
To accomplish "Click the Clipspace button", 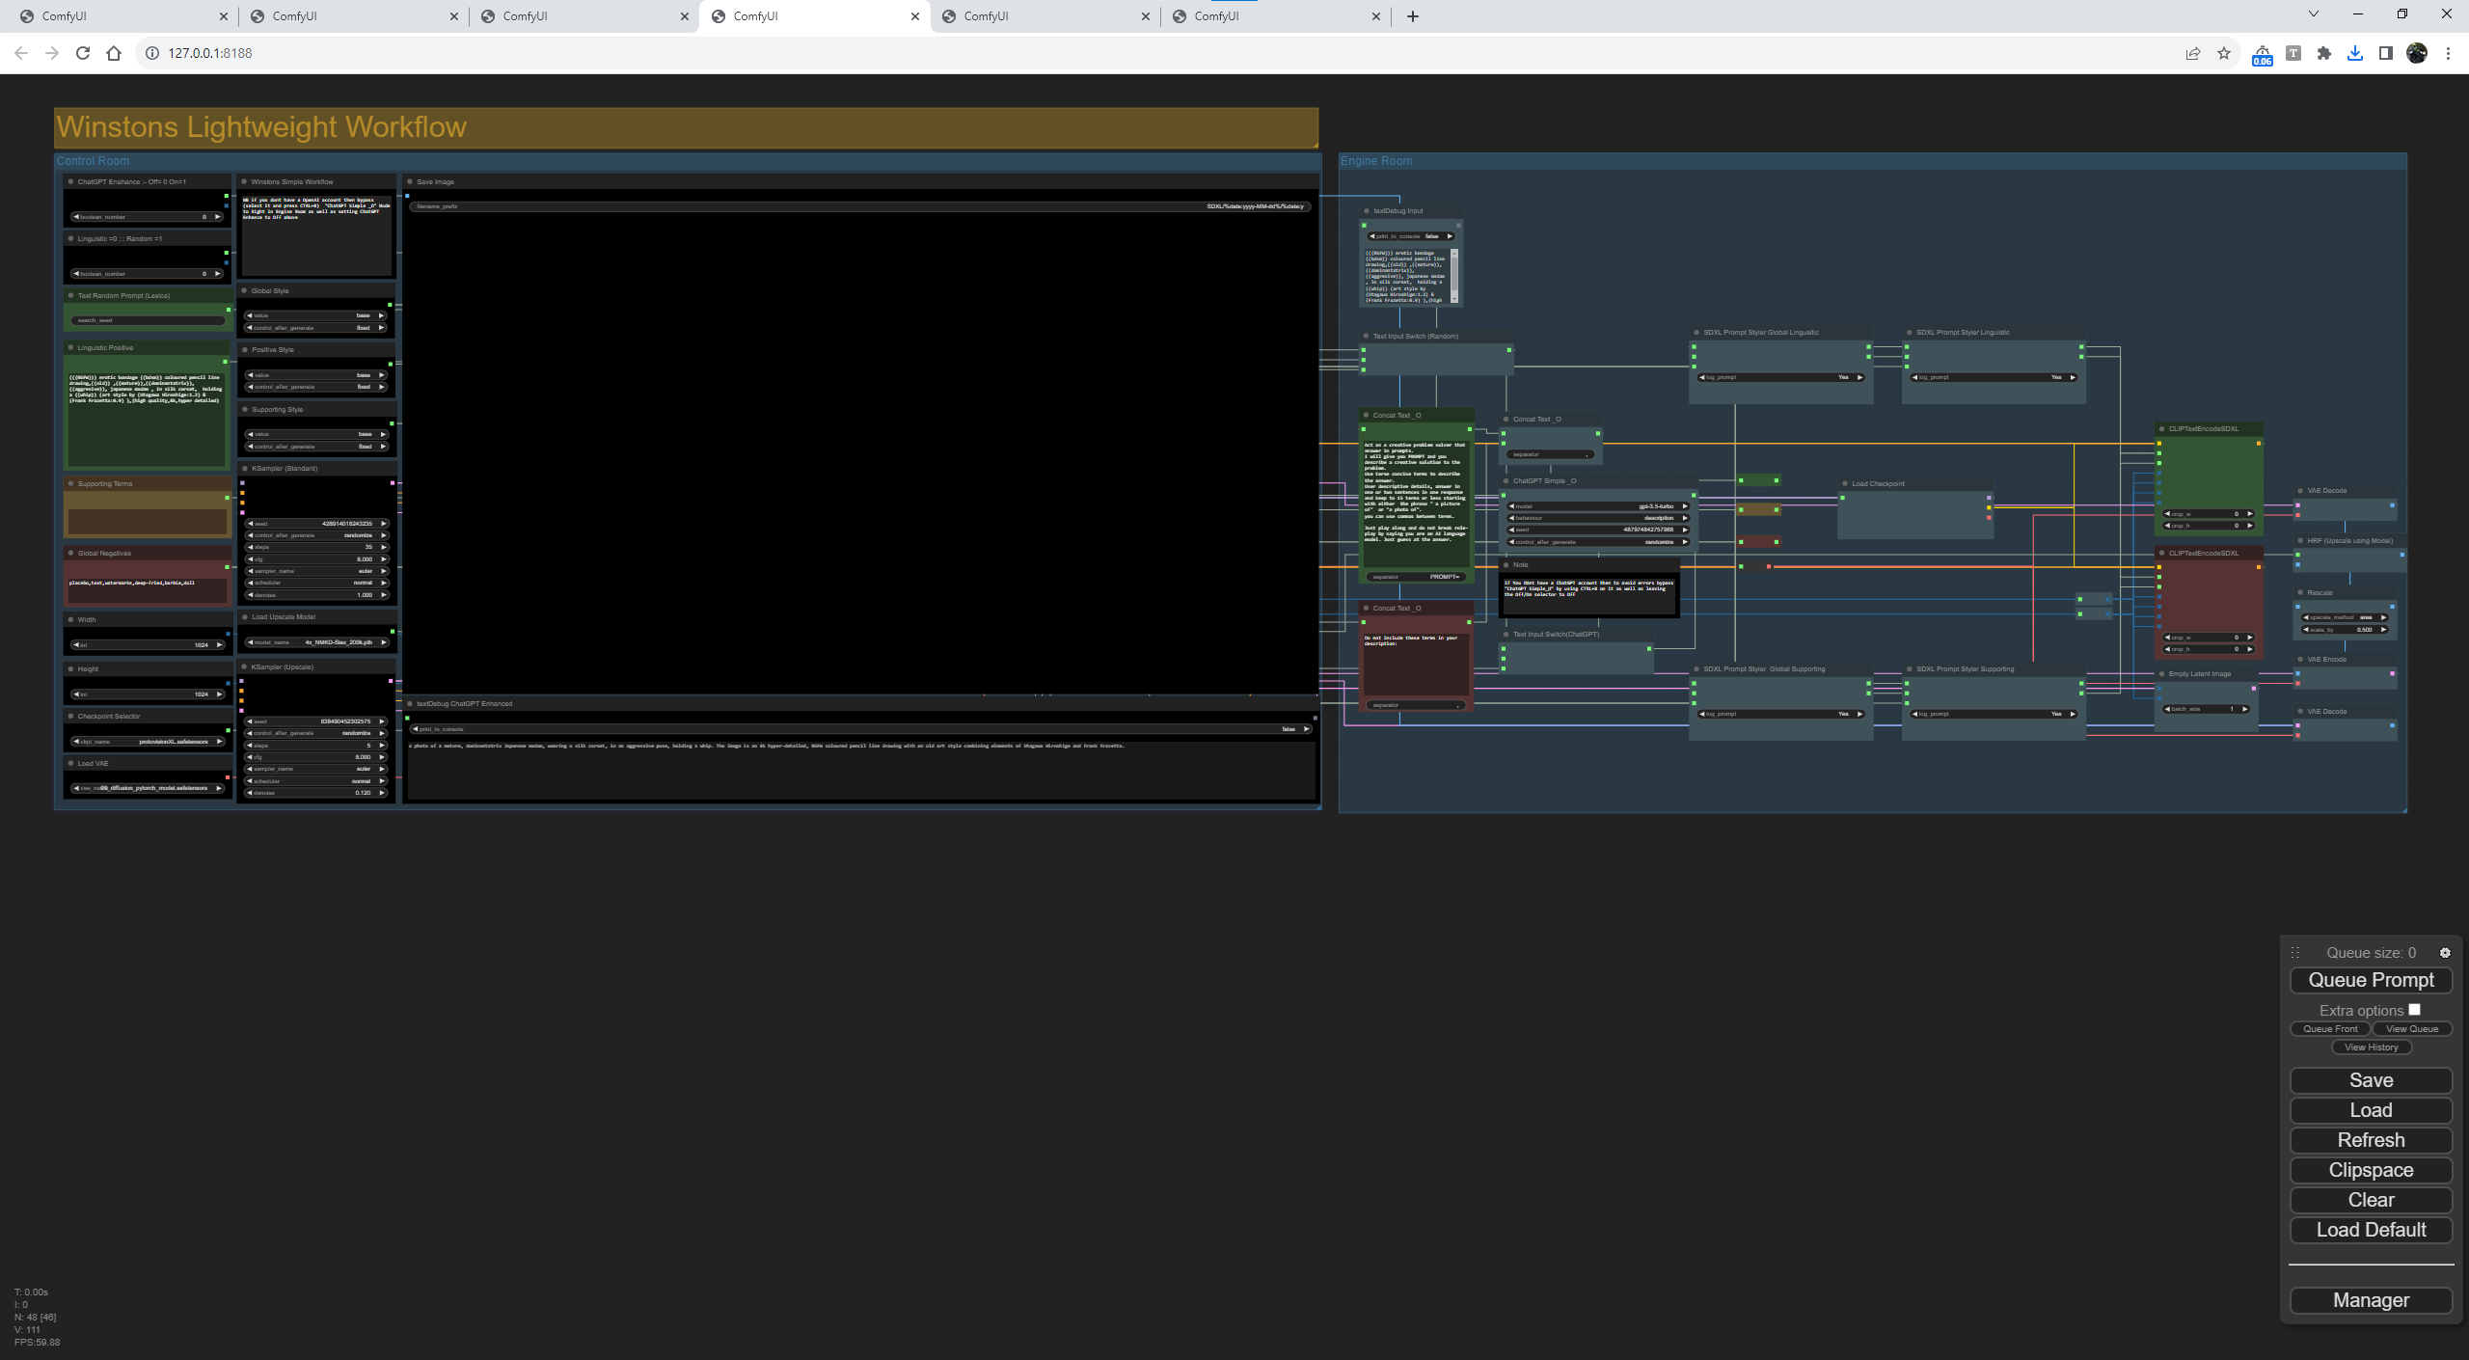I will pos(2371,1169).
